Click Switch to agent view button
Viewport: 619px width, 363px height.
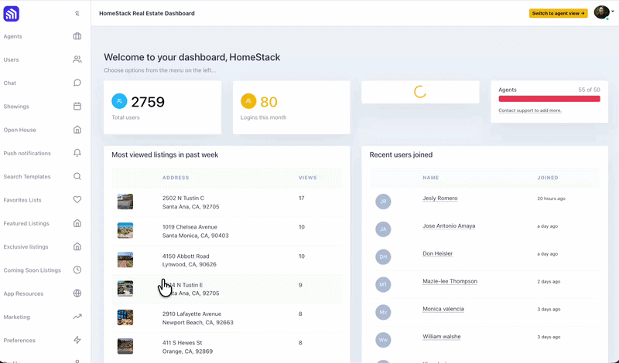click(558, 13)
